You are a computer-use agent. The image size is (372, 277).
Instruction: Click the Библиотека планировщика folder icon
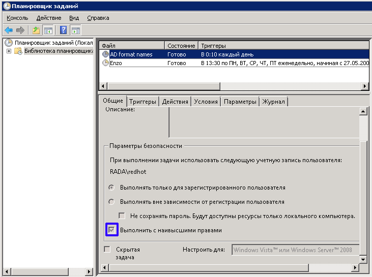18,51
